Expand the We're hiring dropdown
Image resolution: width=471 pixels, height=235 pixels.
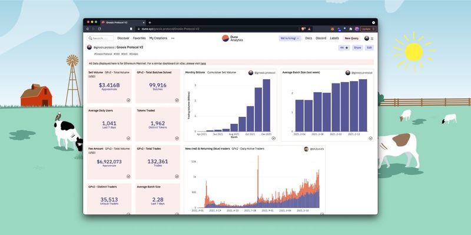(x=290, y=38)
